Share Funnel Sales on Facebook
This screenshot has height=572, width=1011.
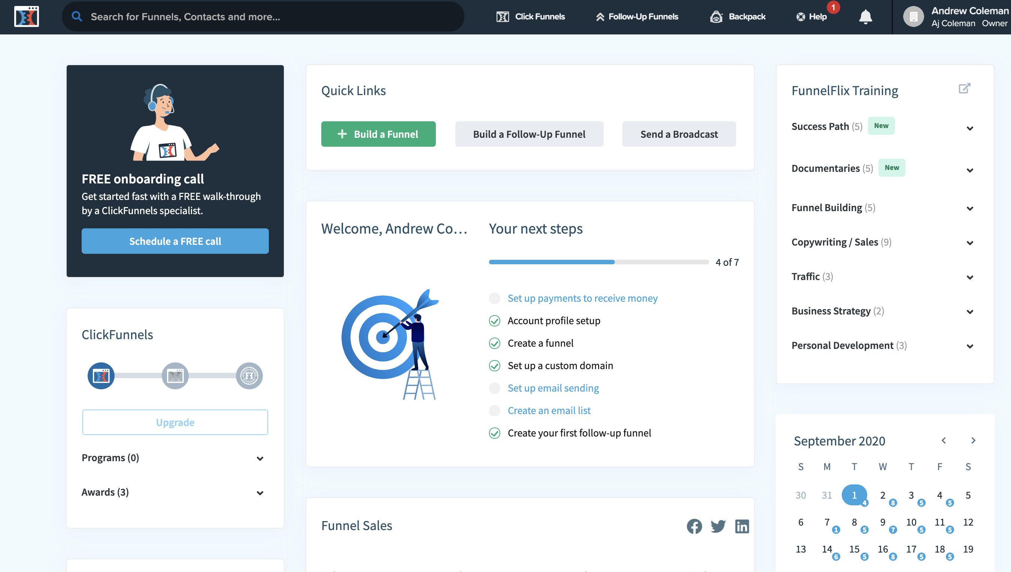(x=694, y=526)
